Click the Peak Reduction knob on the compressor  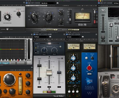click(x=7, y=17)
